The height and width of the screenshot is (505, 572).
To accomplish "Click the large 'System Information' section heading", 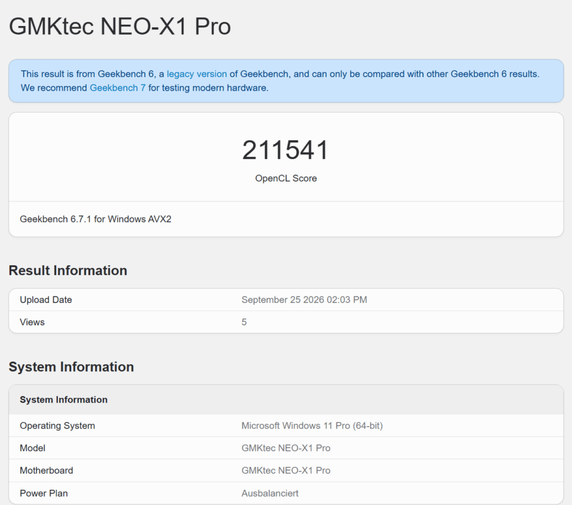I will tap(71, 367).
